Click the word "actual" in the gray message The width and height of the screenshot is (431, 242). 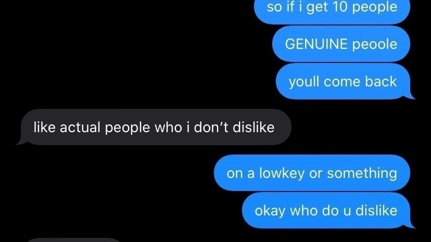(x=80, y=127)
